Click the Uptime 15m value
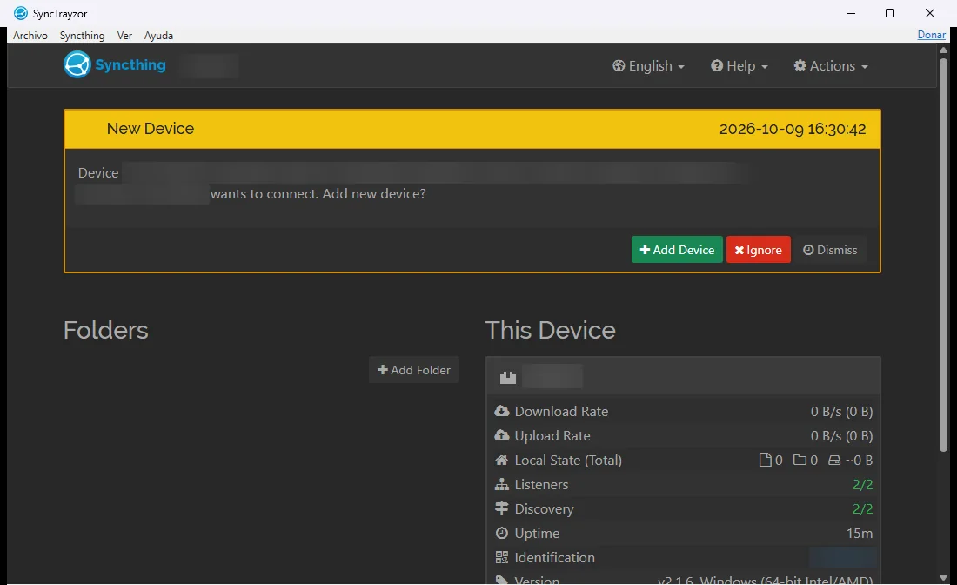957x585 pixels. coord(860,533)
